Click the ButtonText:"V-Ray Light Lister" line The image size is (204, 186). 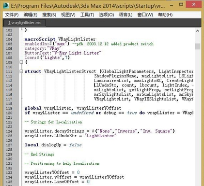point(63,53)
